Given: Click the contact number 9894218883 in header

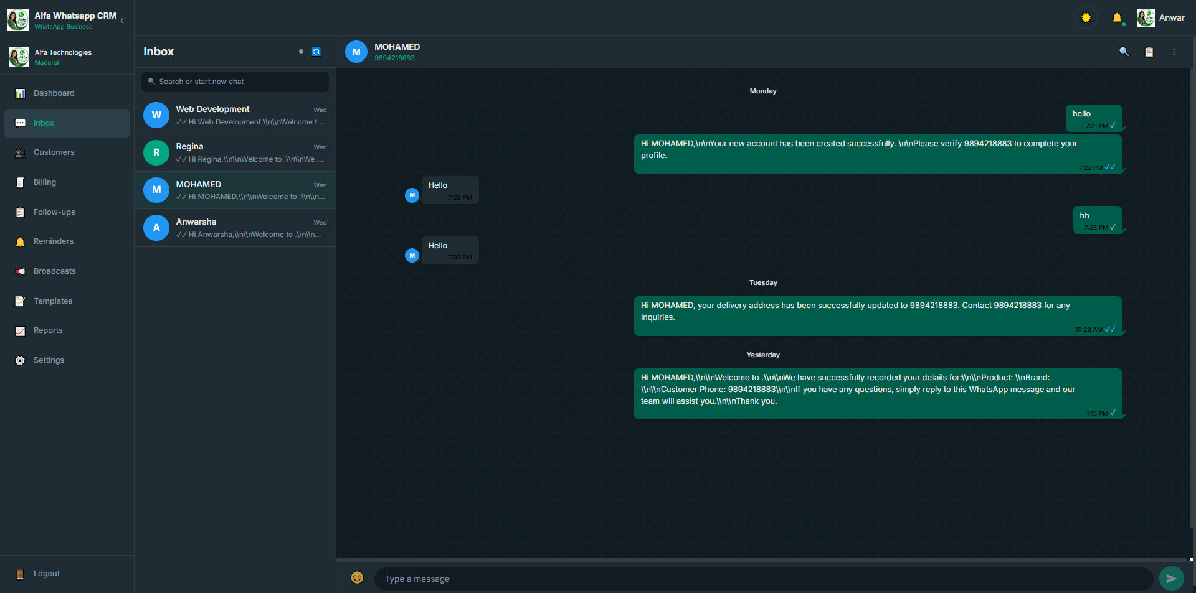Looking at the screenshot, I should [x=394, y=58].
